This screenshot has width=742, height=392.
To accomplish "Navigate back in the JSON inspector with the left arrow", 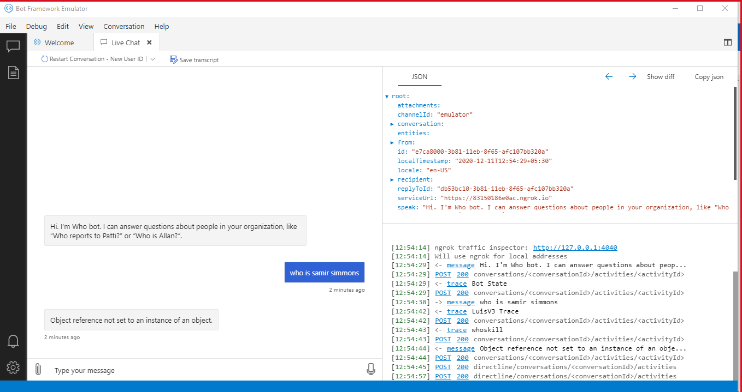I will click(609, 76).
